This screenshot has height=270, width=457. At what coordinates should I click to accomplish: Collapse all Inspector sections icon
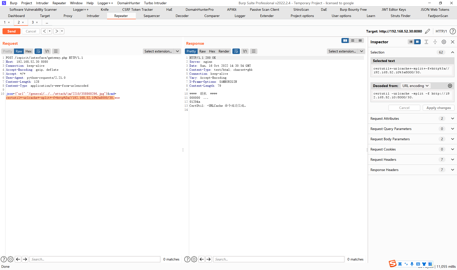tap(435, 42)
